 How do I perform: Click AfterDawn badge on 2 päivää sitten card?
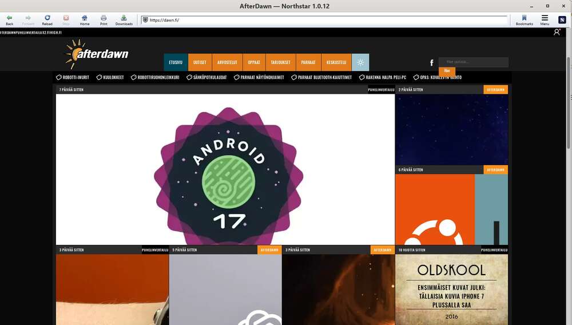(495, 89)
